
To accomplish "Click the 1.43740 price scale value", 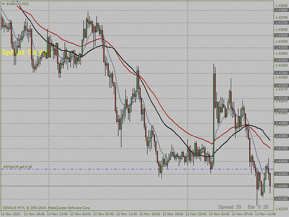I will pos(282,18).
